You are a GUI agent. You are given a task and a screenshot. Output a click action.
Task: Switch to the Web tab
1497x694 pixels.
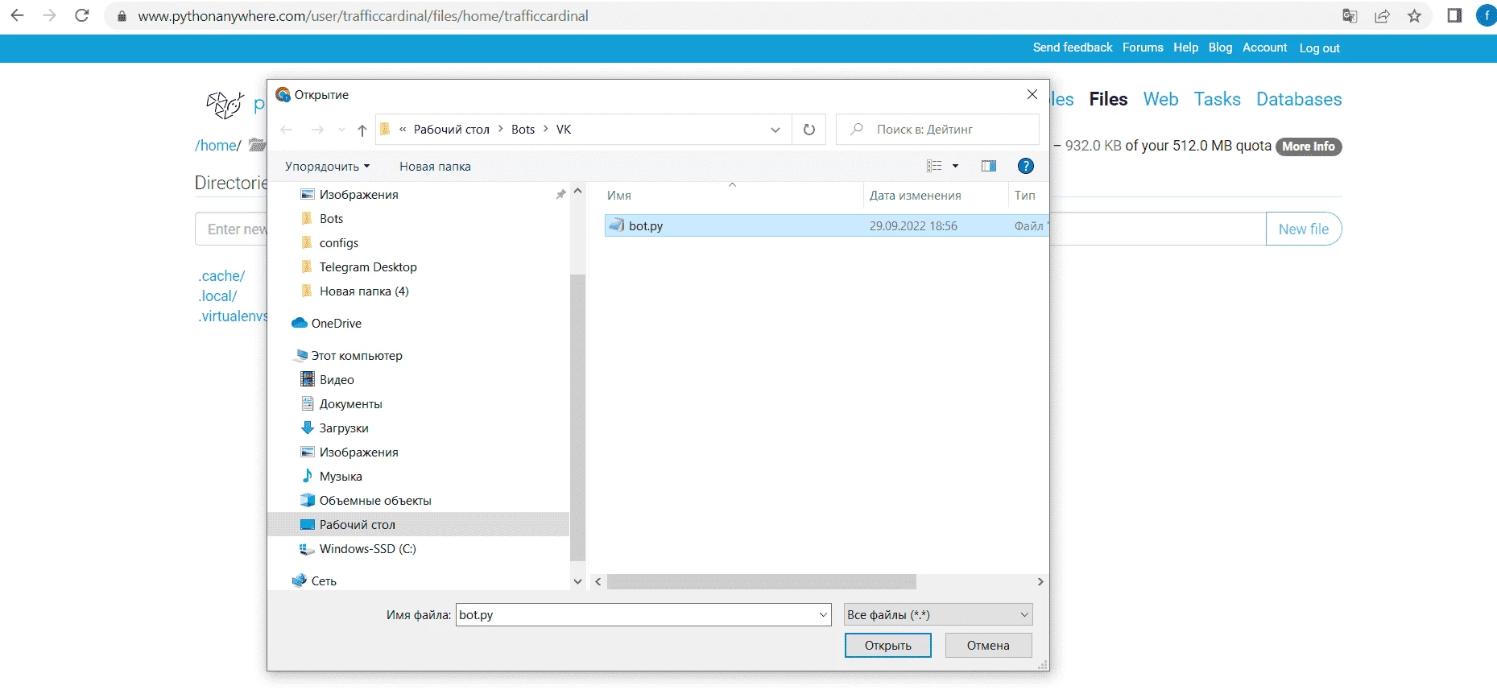coord(1160,99)
